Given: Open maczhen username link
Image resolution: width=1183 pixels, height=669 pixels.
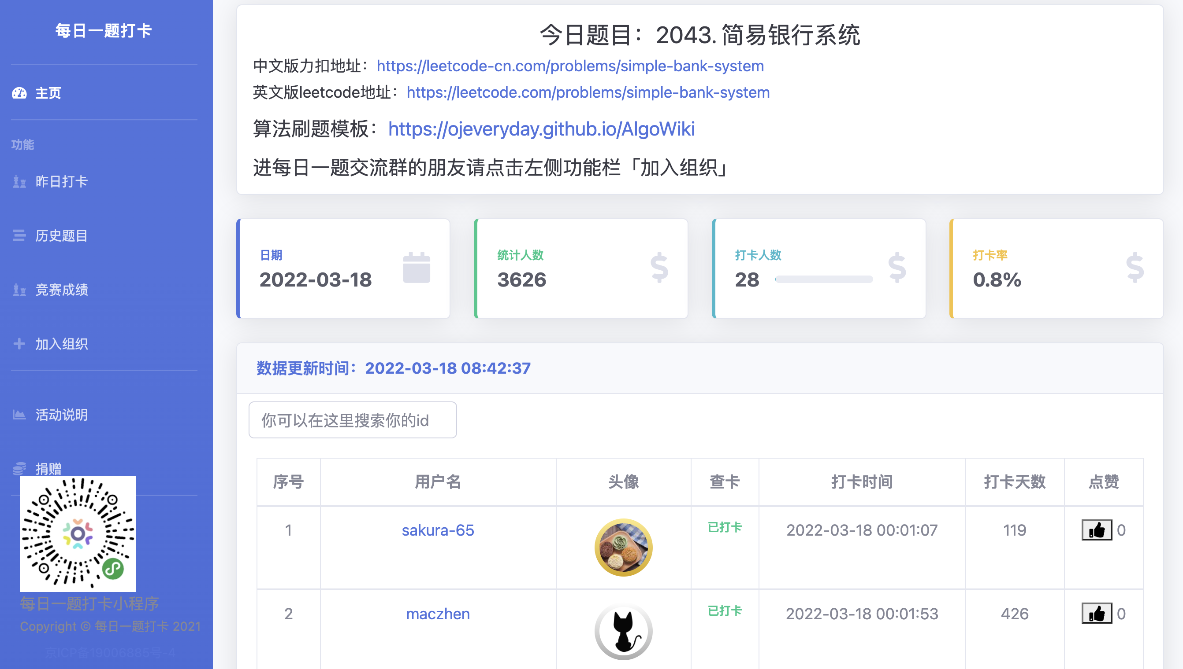Looking at the screenshot, I should 438,614.
